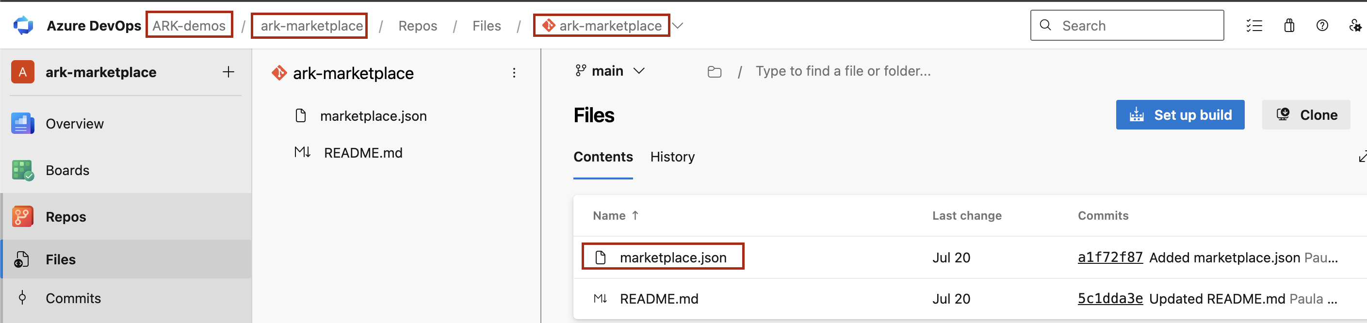
Task: Click the Commits column header
Action: pyautogui.click(x=1103, y=215)
